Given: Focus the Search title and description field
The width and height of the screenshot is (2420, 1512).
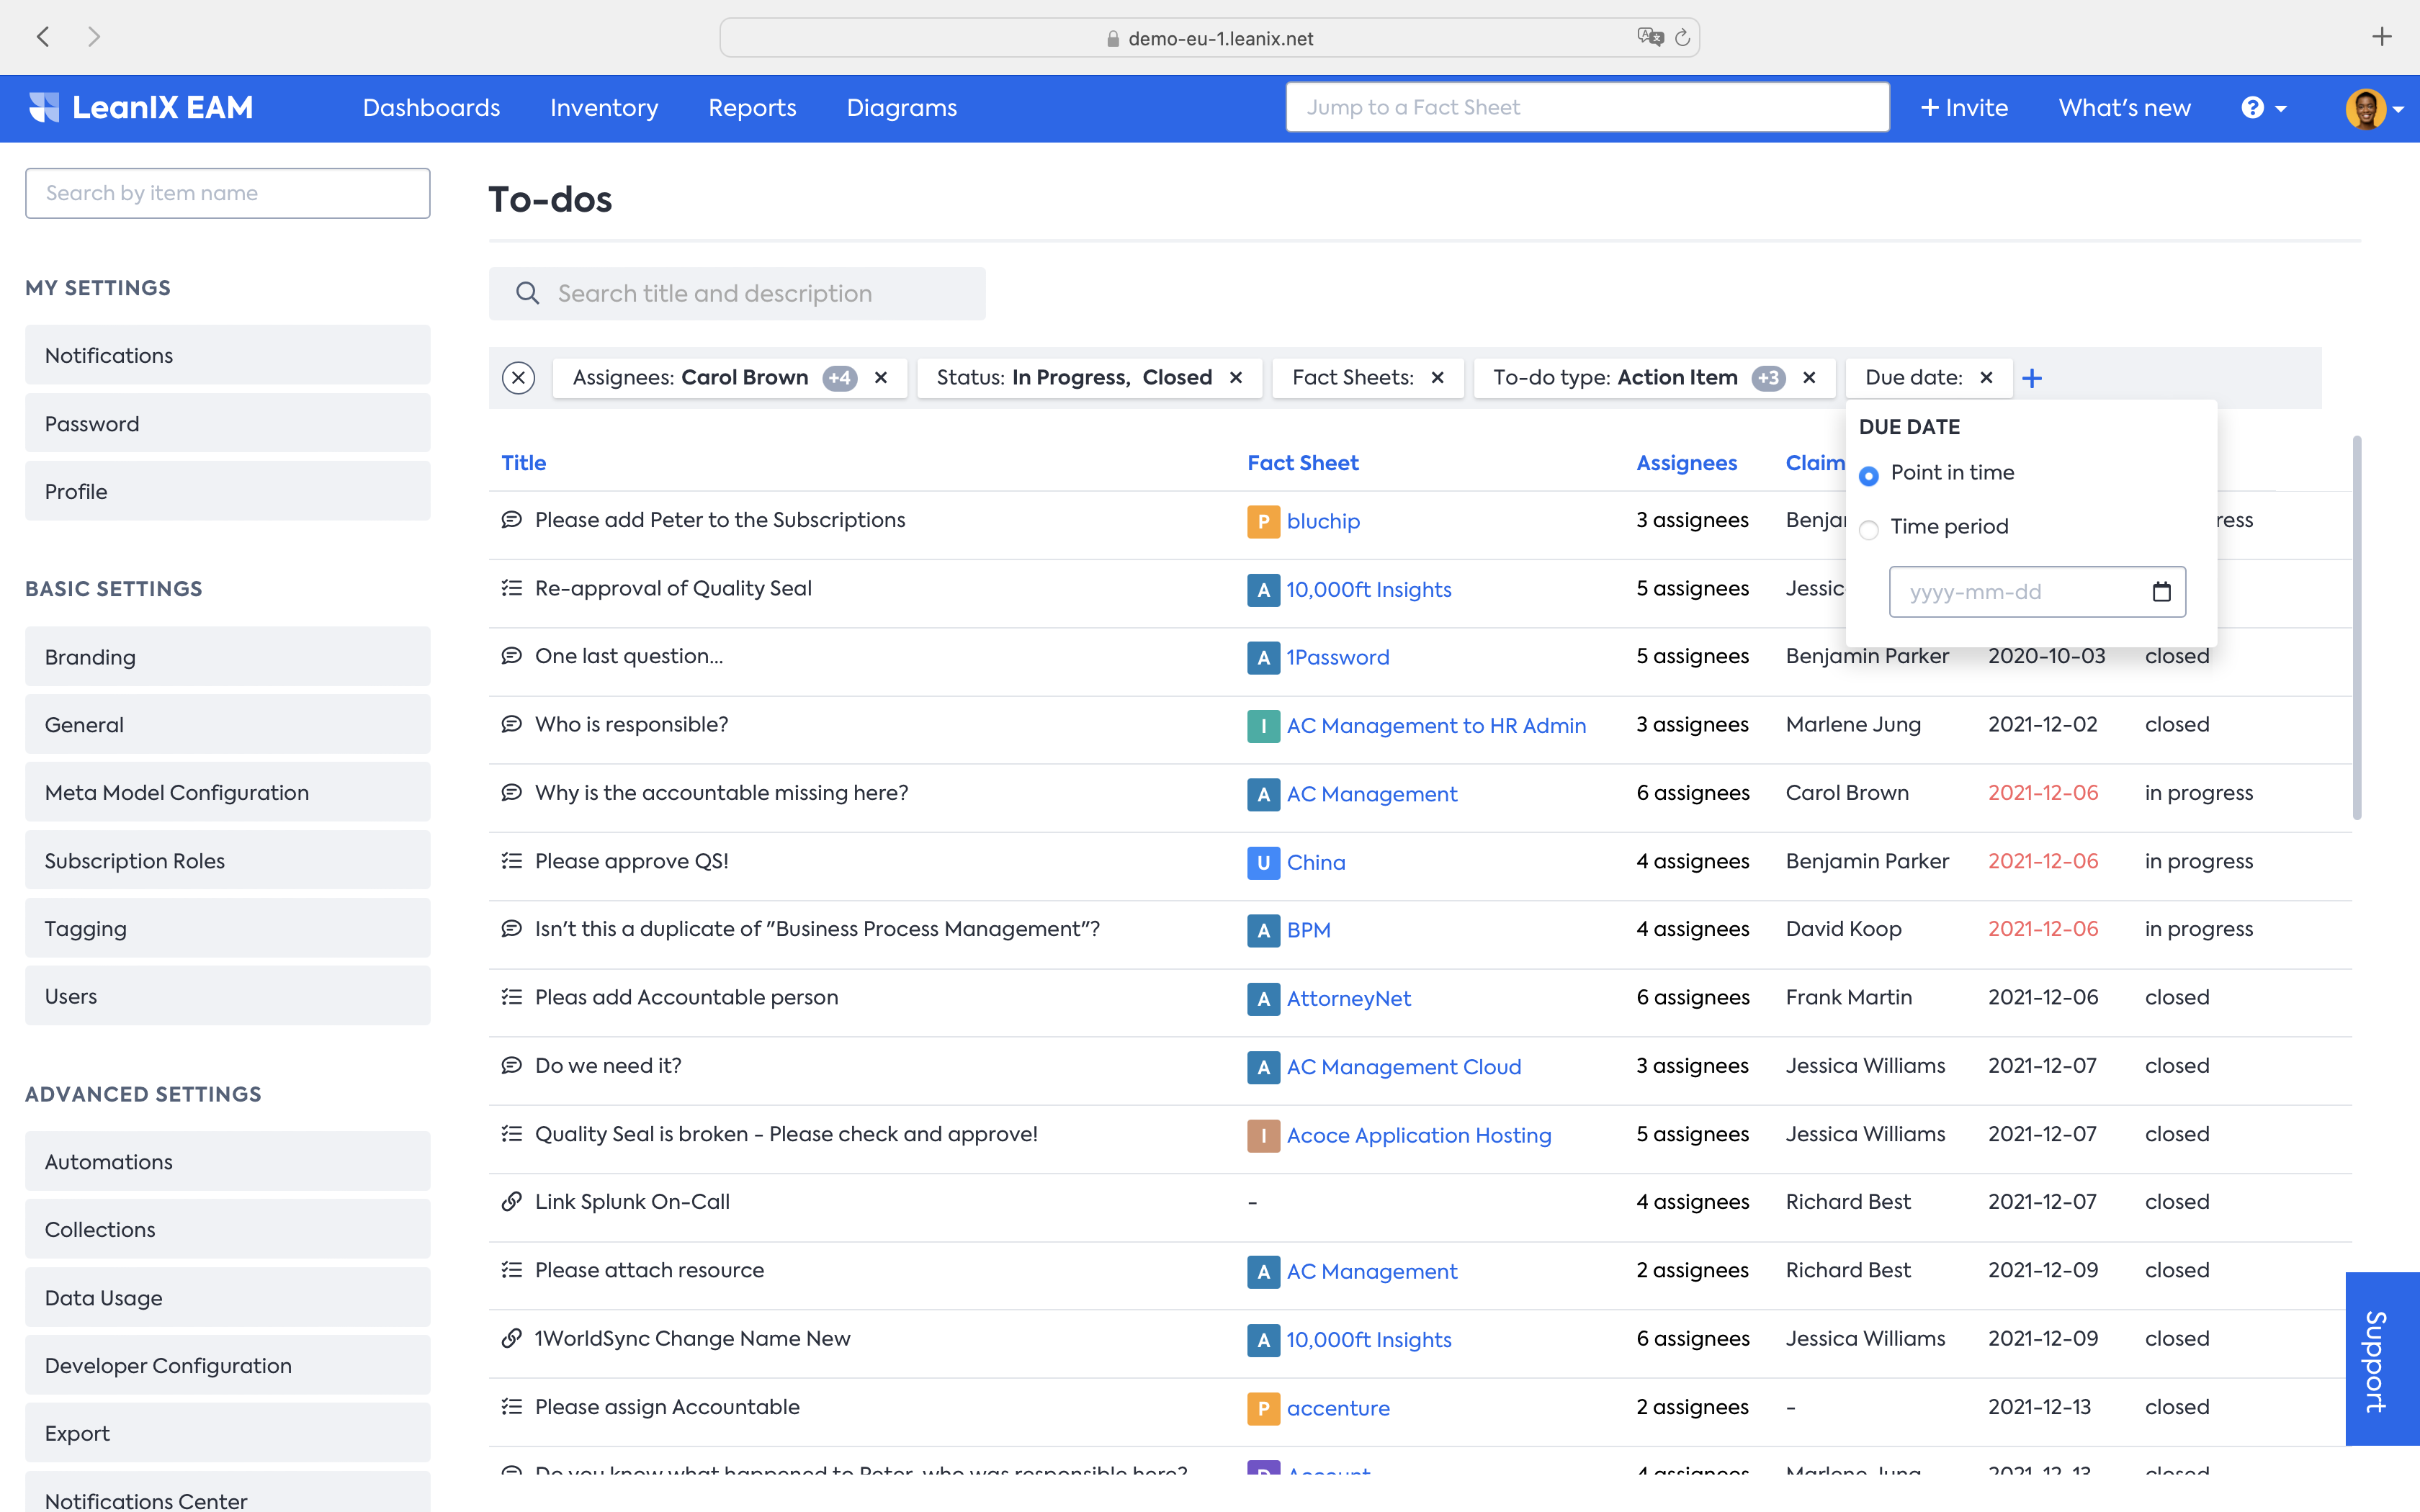Looking at the screenshot, I should pos(737,293).
